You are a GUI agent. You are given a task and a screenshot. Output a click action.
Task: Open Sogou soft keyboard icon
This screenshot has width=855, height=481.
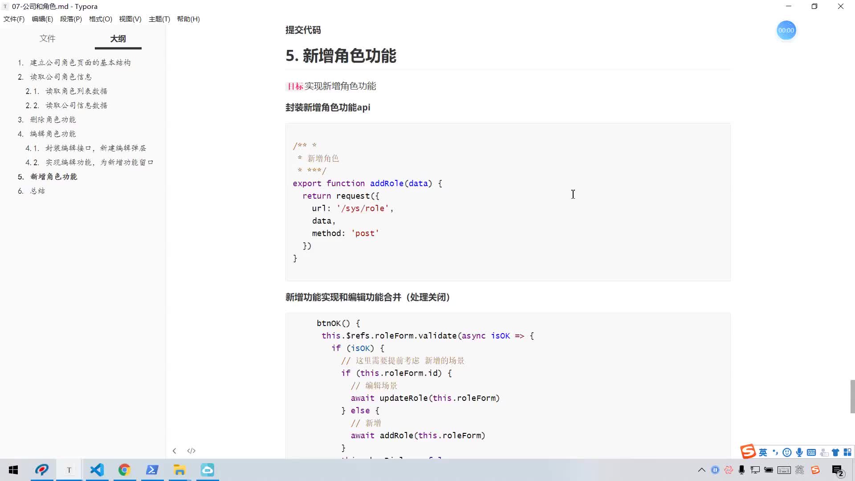click(811, 452)
